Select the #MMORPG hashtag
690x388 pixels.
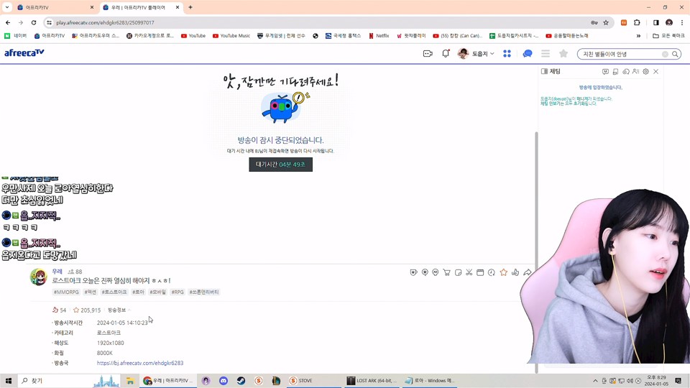pos(66,292)
